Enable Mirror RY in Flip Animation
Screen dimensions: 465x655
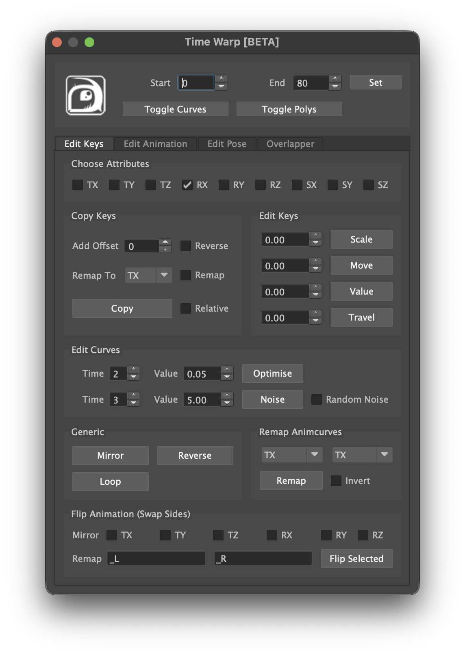(x=326, y=535)
